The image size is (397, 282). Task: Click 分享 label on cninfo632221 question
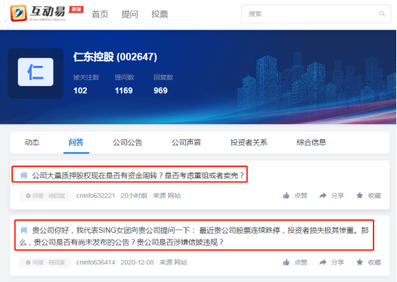click(x=337, y=195)
